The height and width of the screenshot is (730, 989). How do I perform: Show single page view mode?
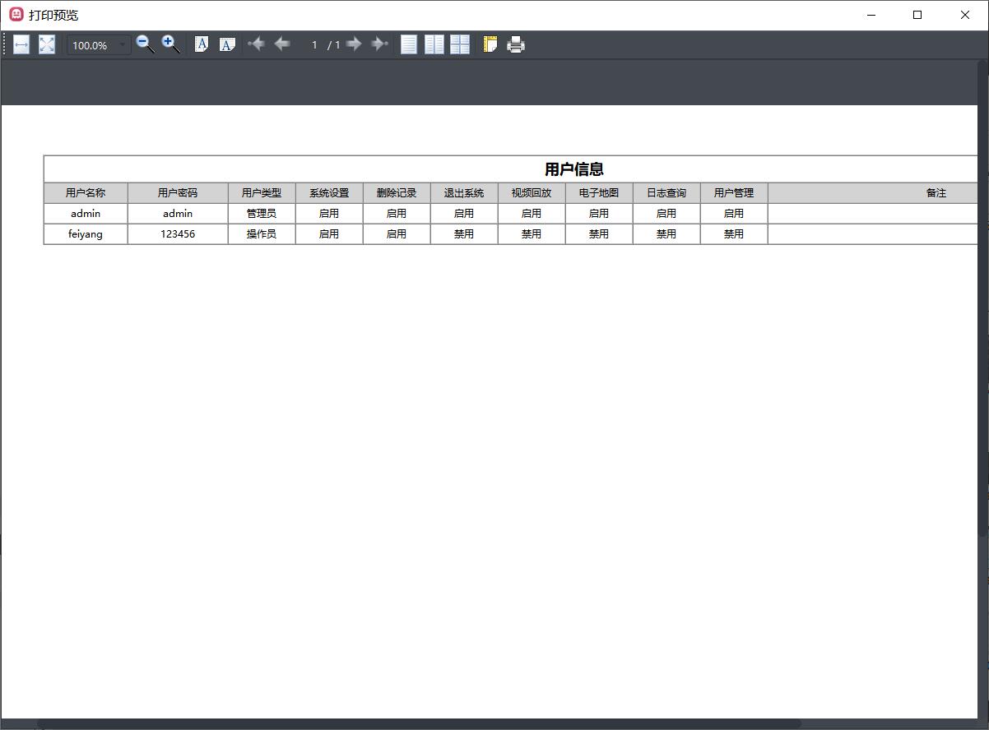(x=409, y=44)
